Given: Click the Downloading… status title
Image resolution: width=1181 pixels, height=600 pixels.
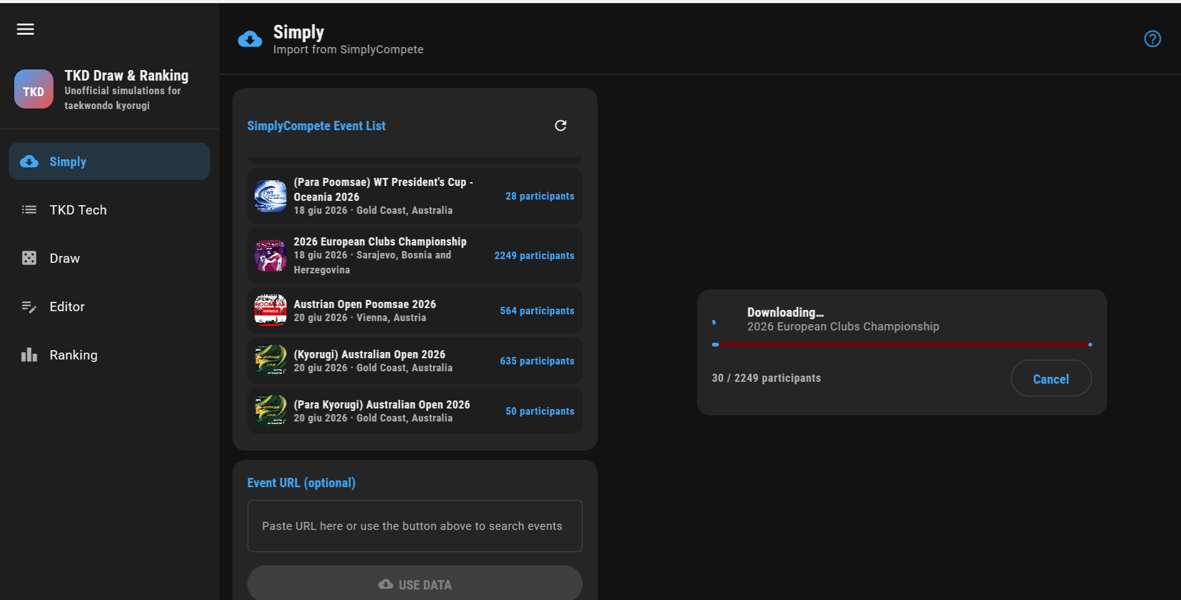Looking at the screenshot, I should pos(785,312).
